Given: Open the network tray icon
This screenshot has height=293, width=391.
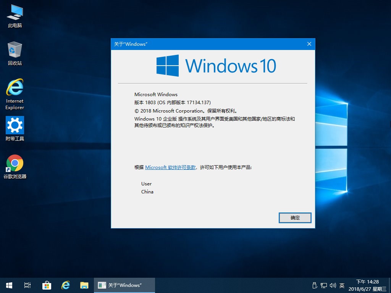Looking at the screenshot, I should click(324, 285).
